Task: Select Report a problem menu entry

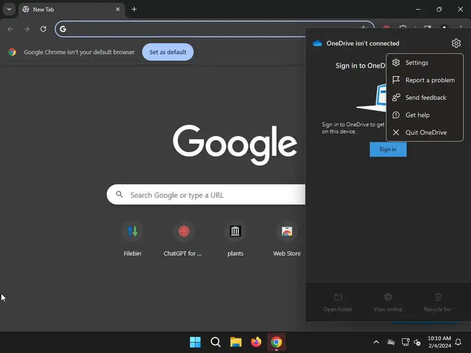Action: pos(425,80)
